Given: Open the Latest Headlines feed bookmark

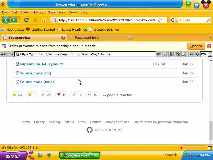Looking at the screenshot, I should (x=72, y=30).
